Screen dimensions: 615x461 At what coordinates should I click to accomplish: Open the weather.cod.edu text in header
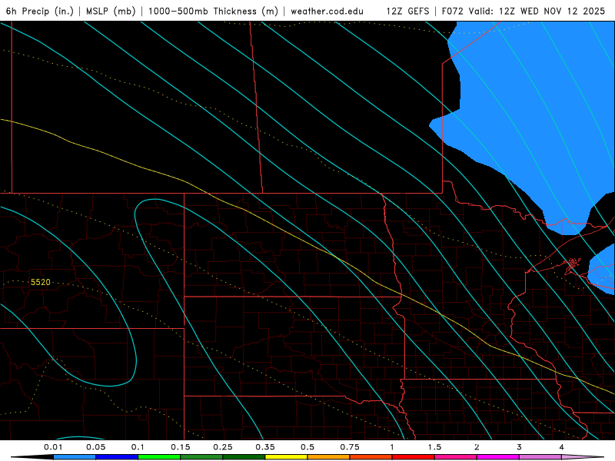(x=327, y=11)
